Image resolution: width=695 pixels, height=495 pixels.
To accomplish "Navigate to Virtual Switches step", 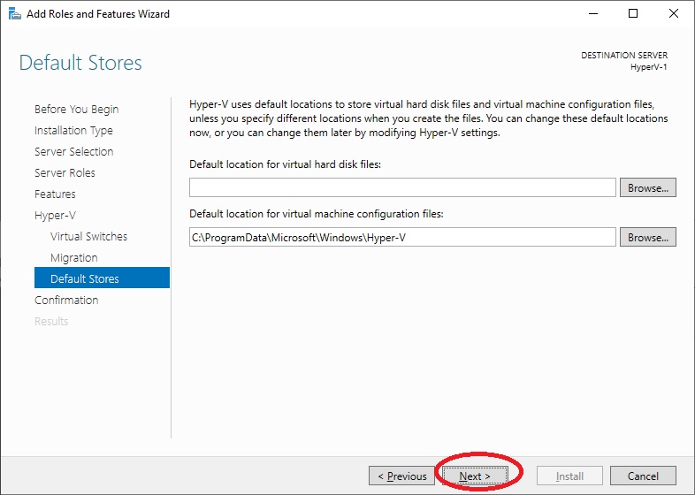I will (x=88, y=236).
